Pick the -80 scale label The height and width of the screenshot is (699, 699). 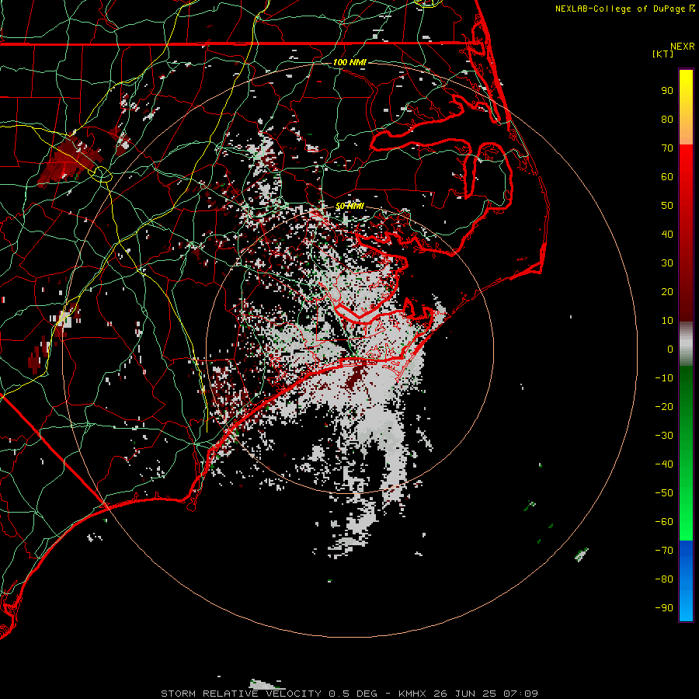click(x=664, y=579)
